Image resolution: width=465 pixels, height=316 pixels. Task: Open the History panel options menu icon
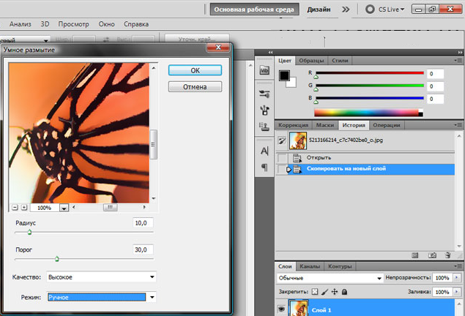pos(458,125)
